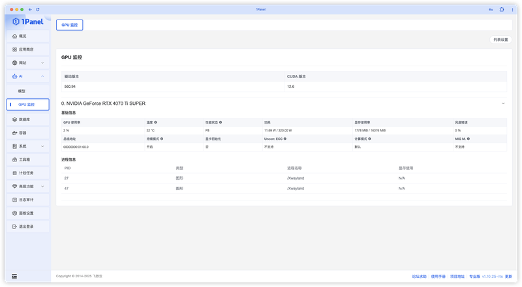Open the 使用手册 user manual link
522x287 pixels.
pyautogui.click(x=438, y=277)
